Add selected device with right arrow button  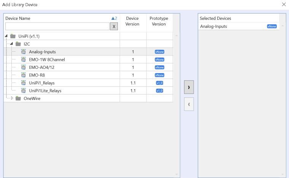tap(189, 87)
